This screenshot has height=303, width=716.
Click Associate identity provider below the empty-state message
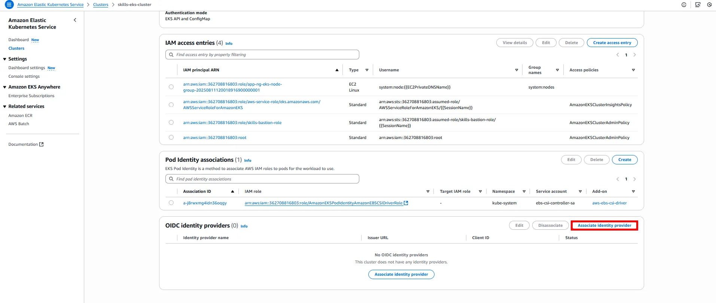click(x=401, y=274)
